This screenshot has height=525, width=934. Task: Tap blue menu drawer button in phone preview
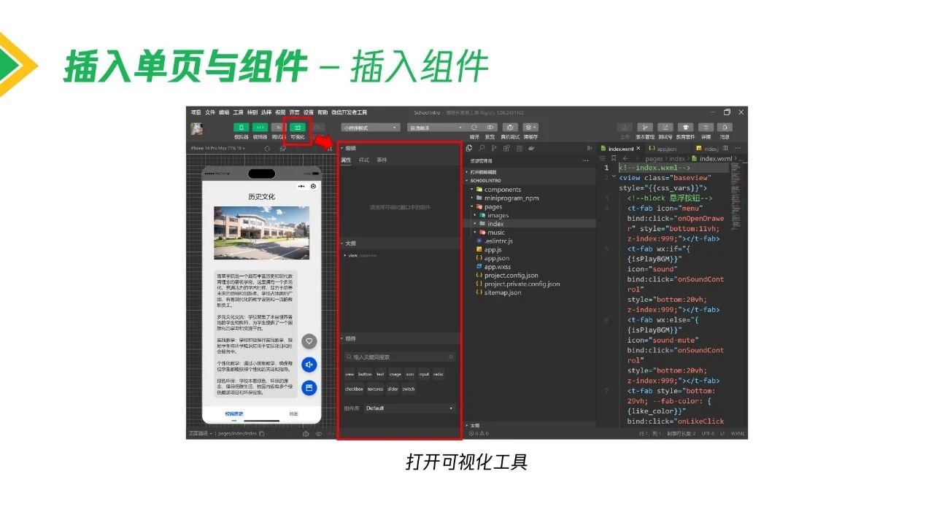click(309, 388)
